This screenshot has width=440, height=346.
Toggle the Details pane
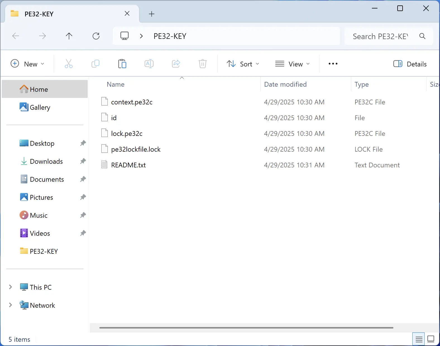point(410,64)
